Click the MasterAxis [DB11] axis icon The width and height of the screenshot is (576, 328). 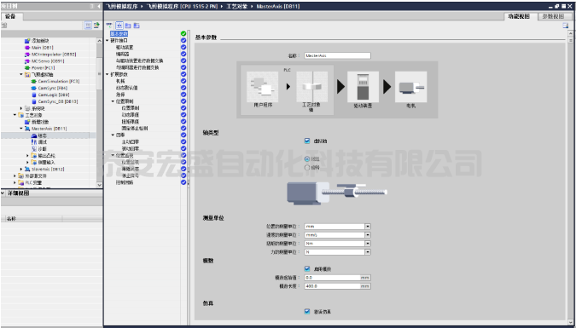pos(27,129)
